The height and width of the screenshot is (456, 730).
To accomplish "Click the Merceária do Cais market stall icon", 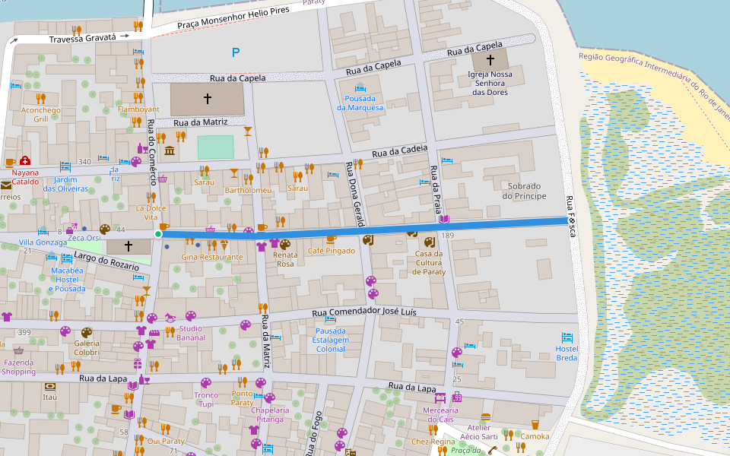I will coord(440,397).
